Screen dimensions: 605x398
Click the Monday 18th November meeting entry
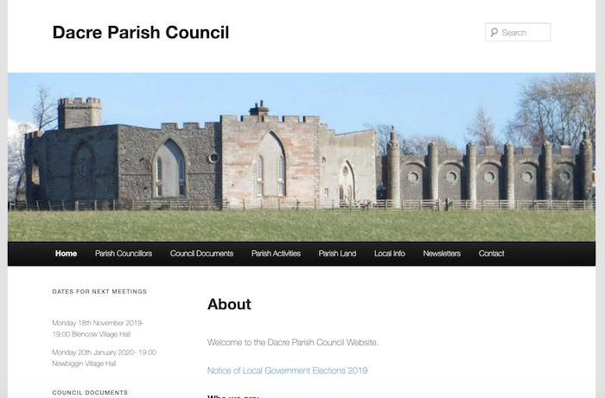coord(98,328)
